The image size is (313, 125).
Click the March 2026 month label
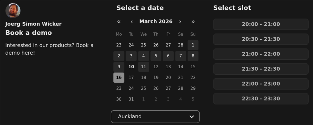pos(156,22)
